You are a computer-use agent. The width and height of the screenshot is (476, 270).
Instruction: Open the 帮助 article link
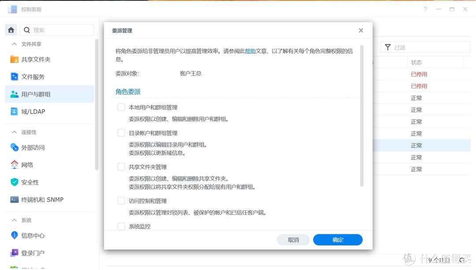250,51
